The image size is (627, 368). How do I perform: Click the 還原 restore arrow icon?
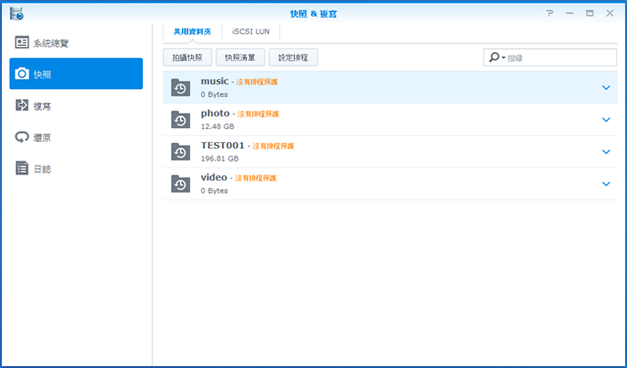pos(22,137)
